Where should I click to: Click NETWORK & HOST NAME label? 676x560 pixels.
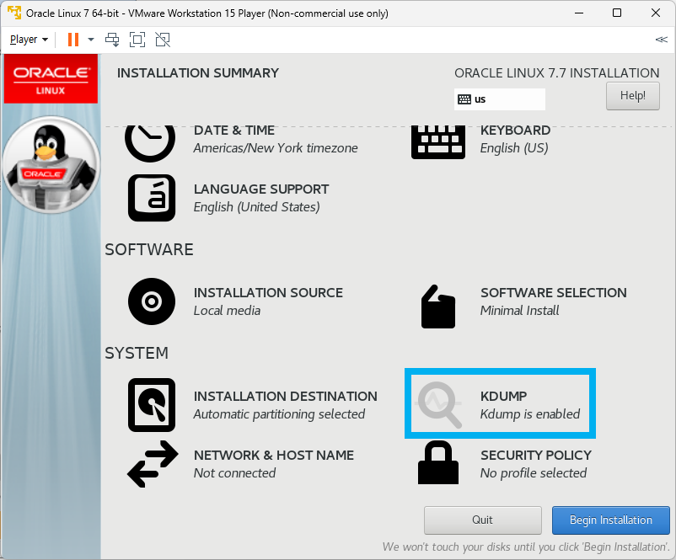[274, 456]
